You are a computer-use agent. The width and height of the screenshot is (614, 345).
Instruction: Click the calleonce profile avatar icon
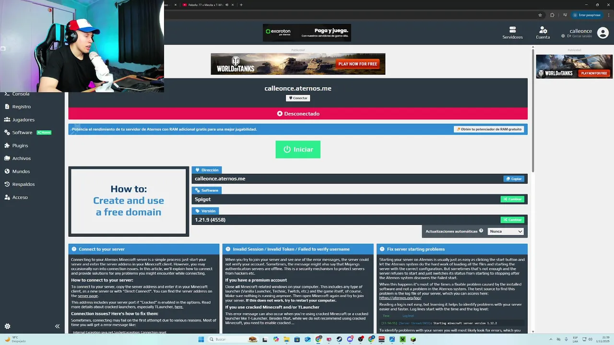click(x=602, y=33)
